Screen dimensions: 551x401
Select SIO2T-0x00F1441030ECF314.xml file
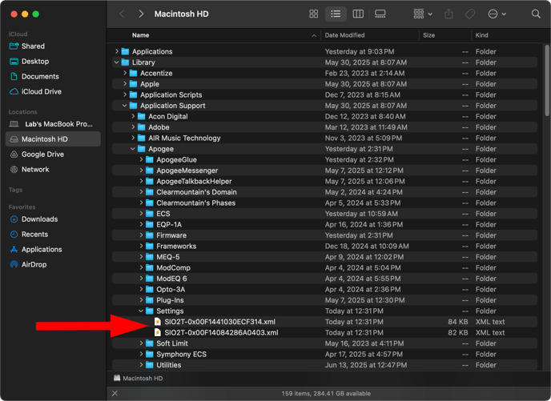[324, 322]
